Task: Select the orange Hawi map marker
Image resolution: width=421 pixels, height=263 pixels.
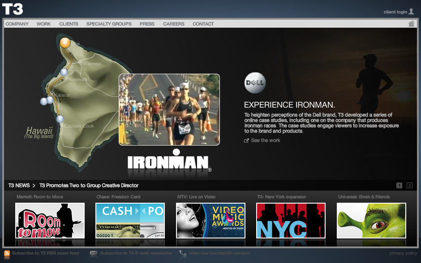Action: point(65,43)
